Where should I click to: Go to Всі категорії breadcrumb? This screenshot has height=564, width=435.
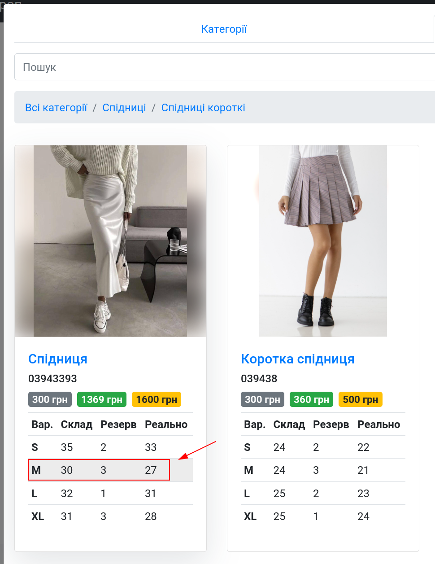[56, 108]
